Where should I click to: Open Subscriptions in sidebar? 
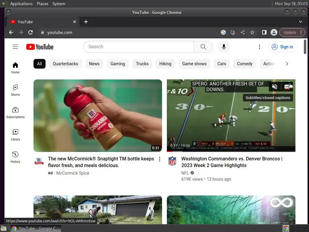[15, 113]
